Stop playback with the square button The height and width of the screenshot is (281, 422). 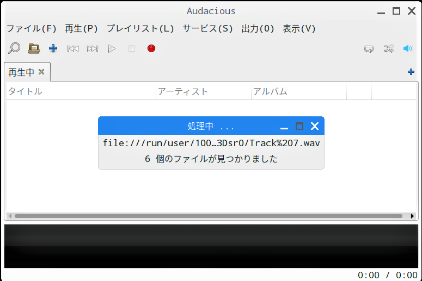pyautogui.click(x=132, y=48)
